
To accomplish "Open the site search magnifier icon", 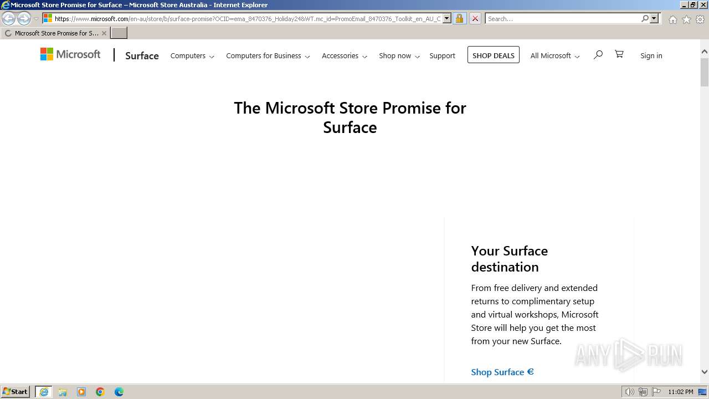I will [x=598, y=55].
